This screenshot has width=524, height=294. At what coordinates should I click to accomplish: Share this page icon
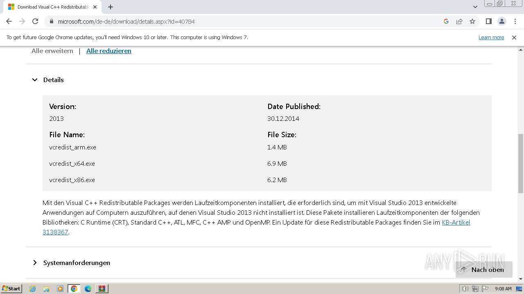[x=459, y=21]
